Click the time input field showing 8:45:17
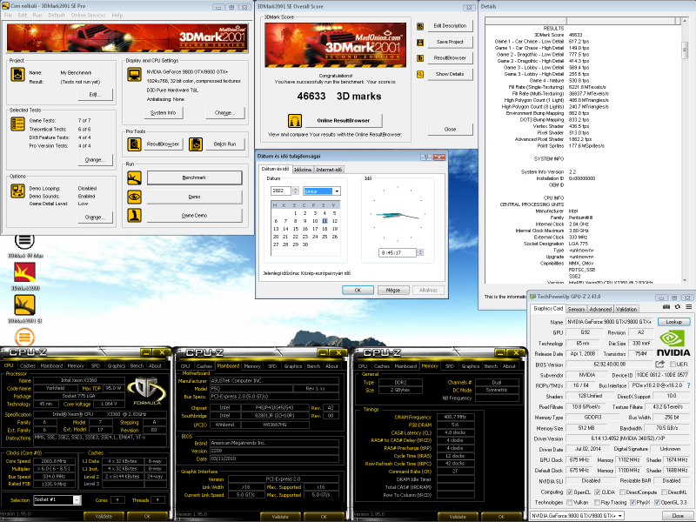The height and width of the screenshot is (522, 696). 398,252
